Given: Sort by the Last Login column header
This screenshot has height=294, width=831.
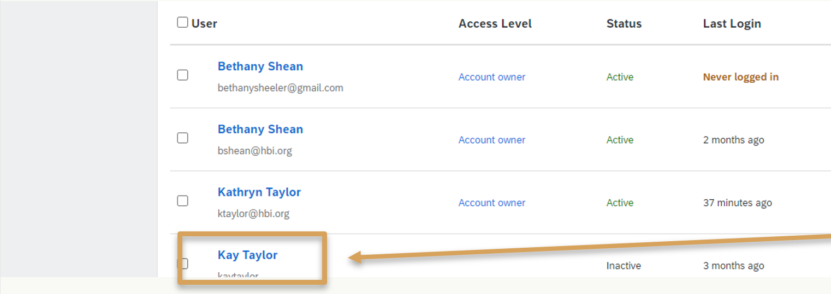Looking at the screenshot, I should pos(732,24).
